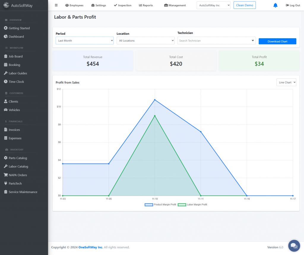Click the hamburger menu icon
The width and height of the screenshot is (304, 255).
[56, 5]
